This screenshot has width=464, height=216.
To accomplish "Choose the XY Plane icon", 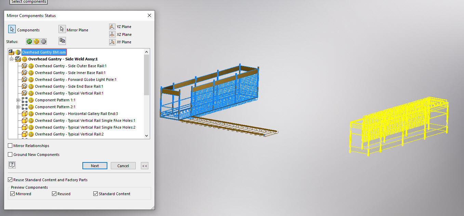I will click(x=112, y=42).
